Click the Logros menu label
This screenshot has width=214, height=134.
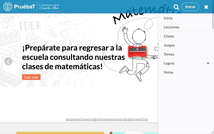pos(169,63)
